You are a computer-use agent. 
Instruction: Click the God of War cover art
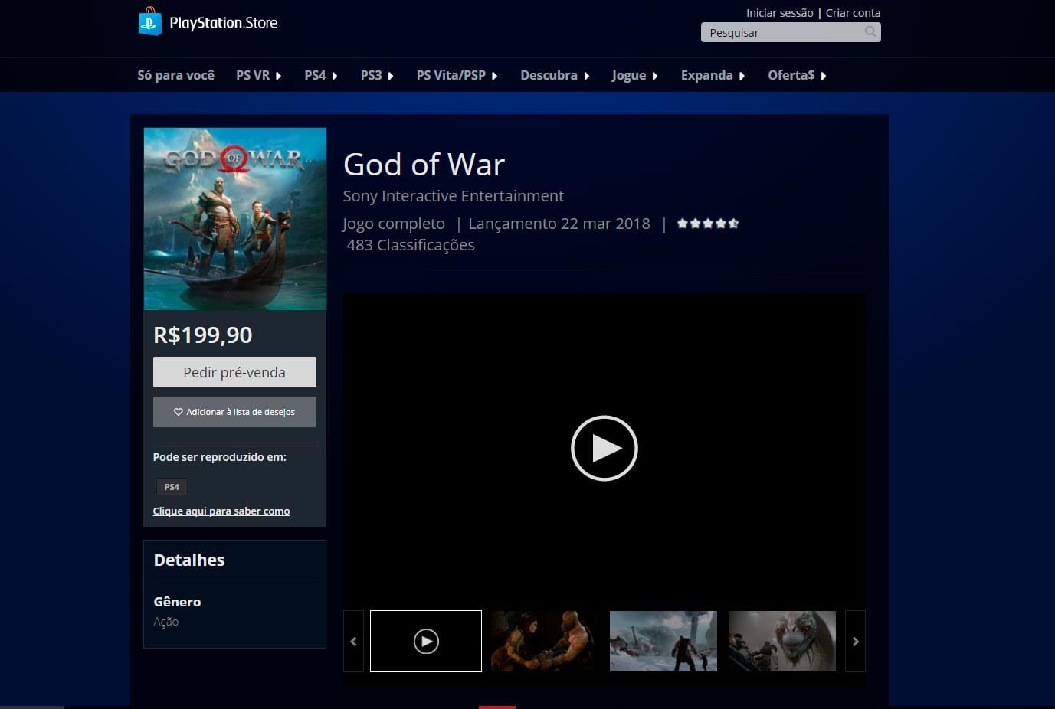tap(235, 219)
